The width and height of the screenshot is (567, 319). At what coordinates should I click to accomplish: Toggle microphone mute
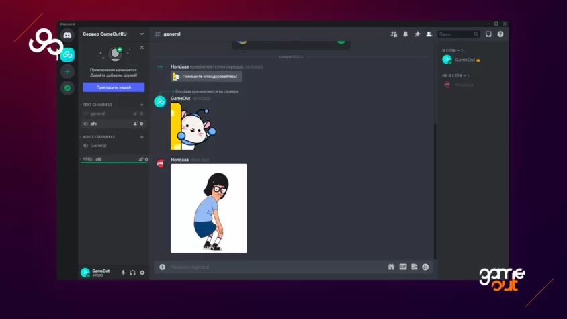[x=123, y=273]
